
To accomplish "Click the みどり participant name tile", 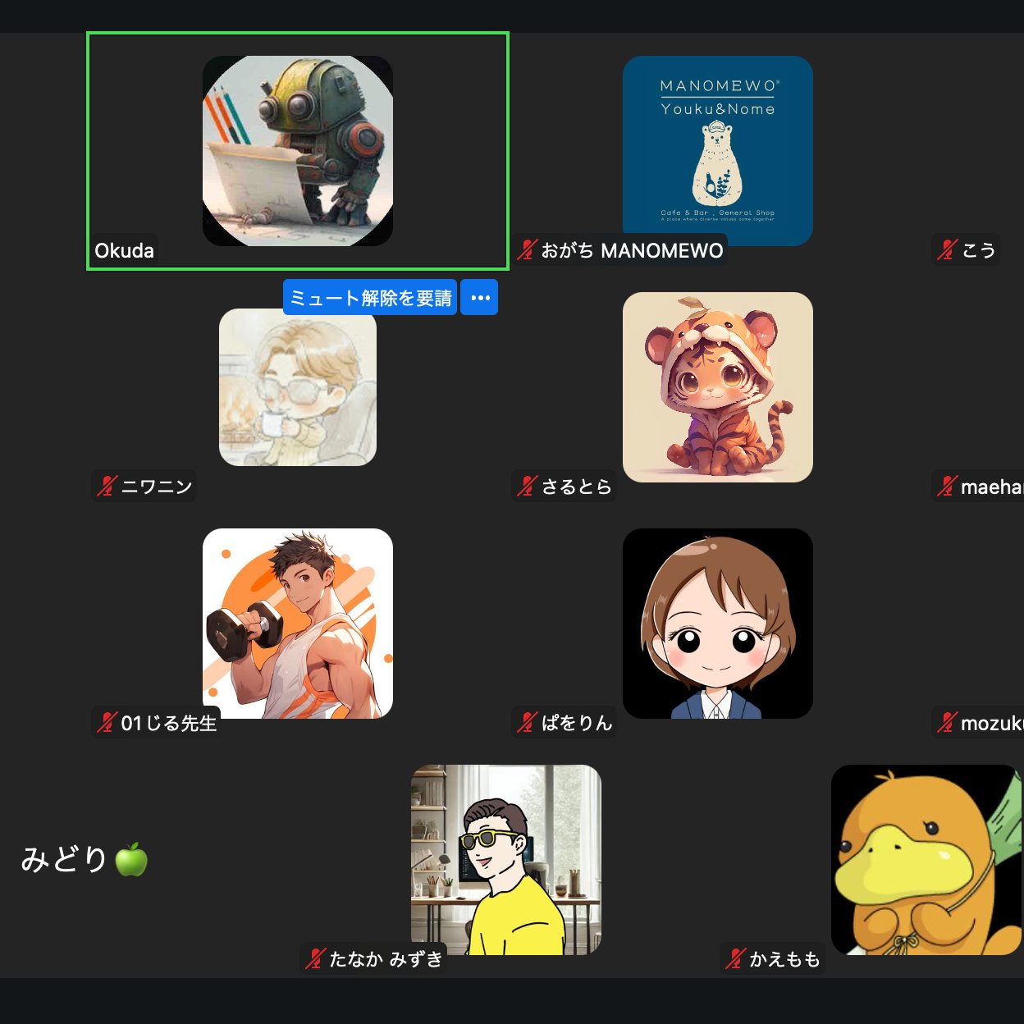I will click(85, 859).
